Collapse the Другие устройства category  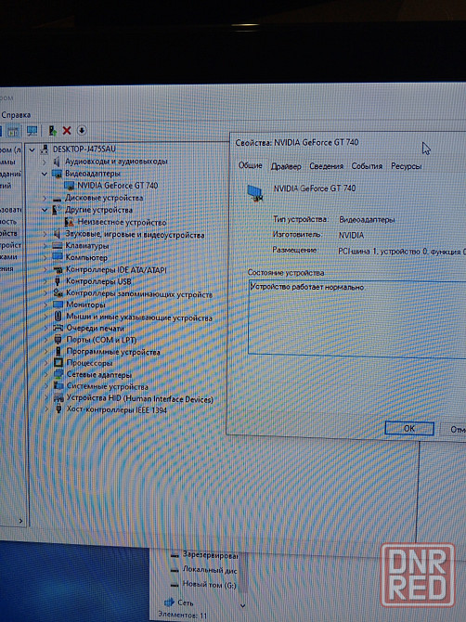pos(45,210)
